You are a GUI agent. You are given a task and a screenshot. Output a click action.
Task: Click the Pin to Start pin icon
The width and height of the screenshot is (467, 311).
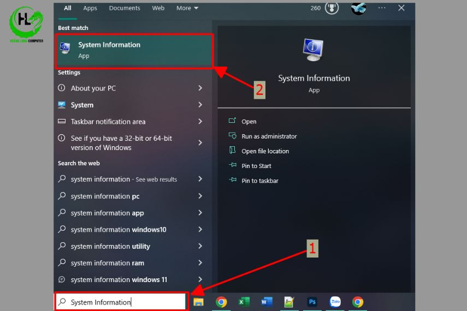[232, 165]
